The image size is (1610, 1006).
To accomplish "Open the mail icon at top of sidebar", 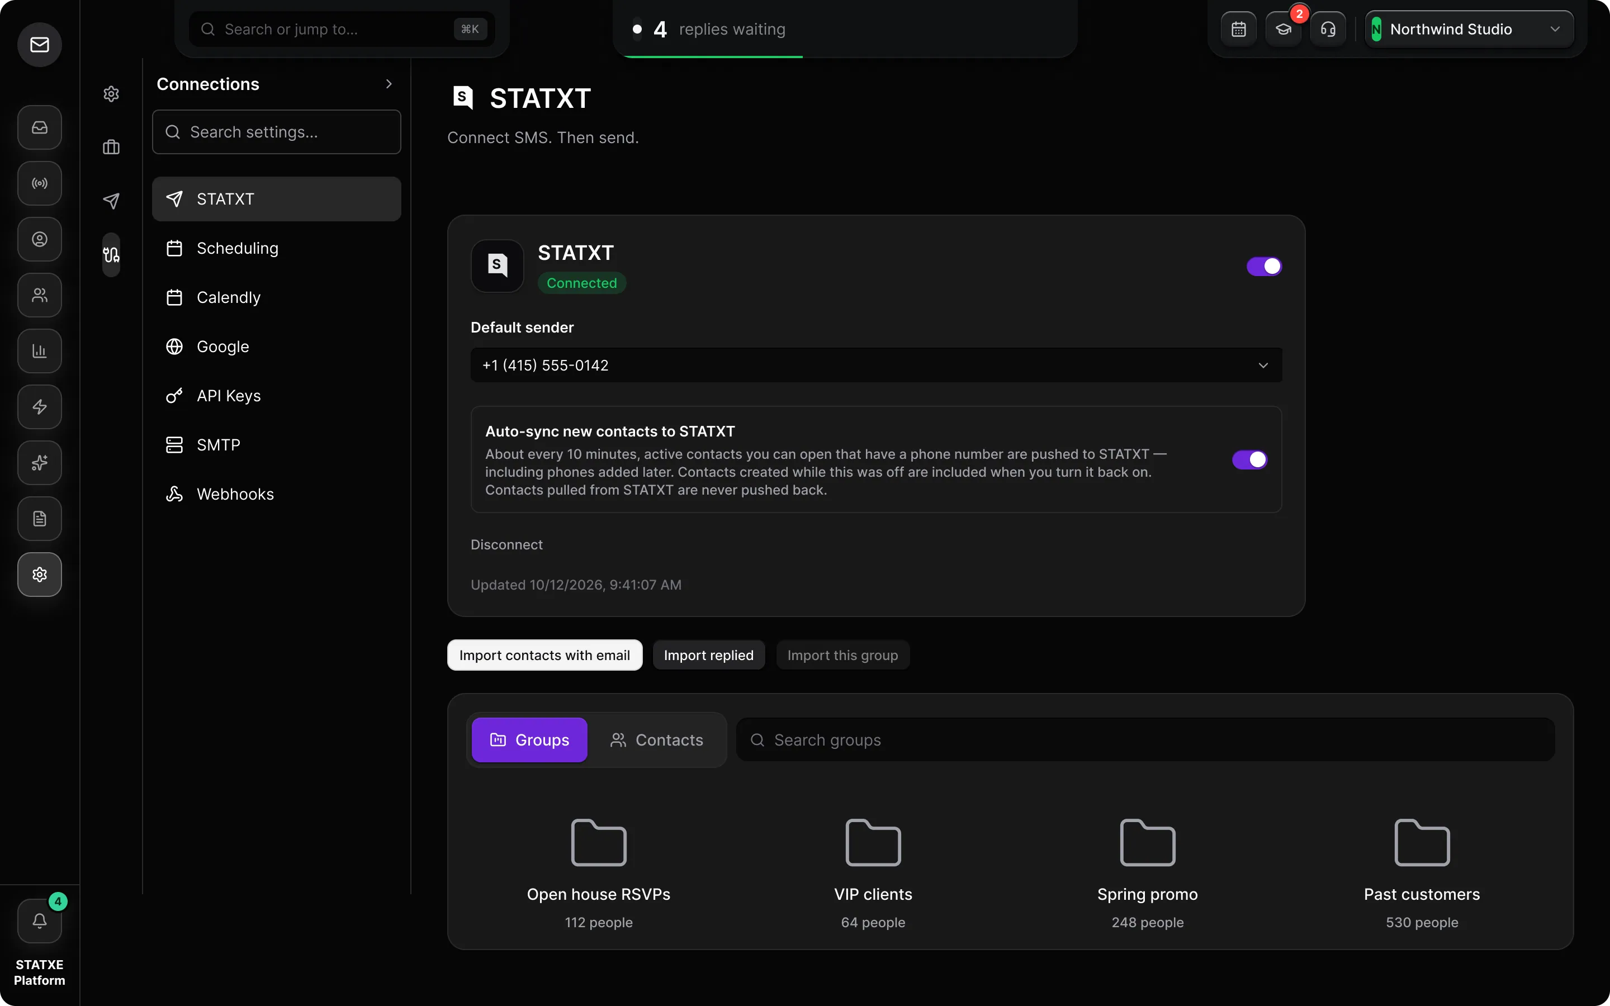I will coord(39,45).
